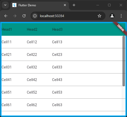Open Chrome three-dot menu
This screenshot has width=127, height=117.
(x=121, y=16)
